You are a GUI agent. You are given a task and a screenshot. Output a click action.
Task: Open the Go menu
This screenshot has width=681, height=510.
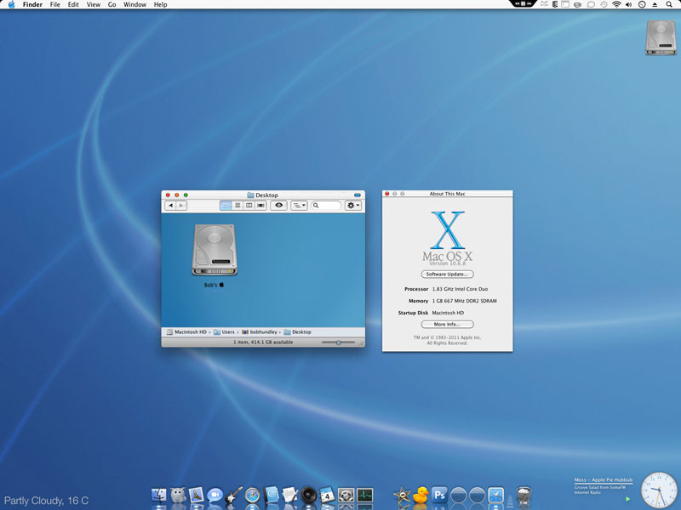click(x=112, y=5)
